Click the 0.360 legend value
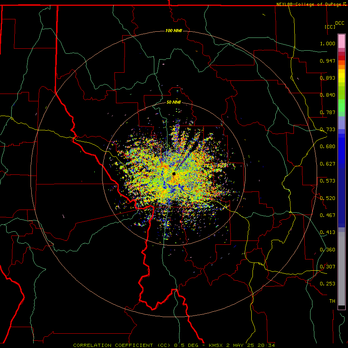The height and width of the screenshot is (348, 348). pos(328,250)
